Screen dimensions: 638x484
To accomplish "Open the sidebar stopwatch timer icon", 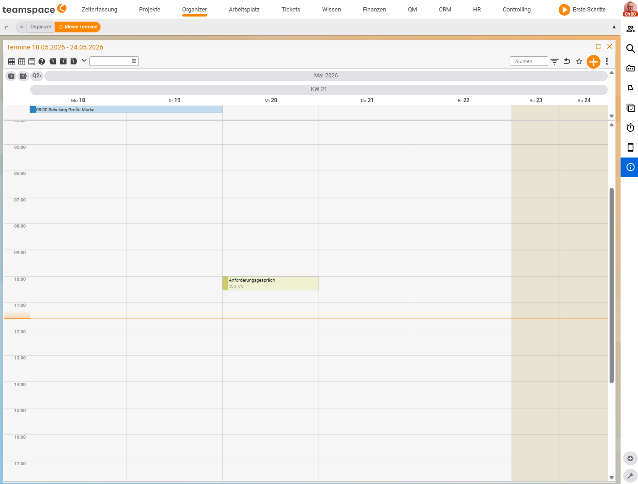I will [x=631, y=128].
